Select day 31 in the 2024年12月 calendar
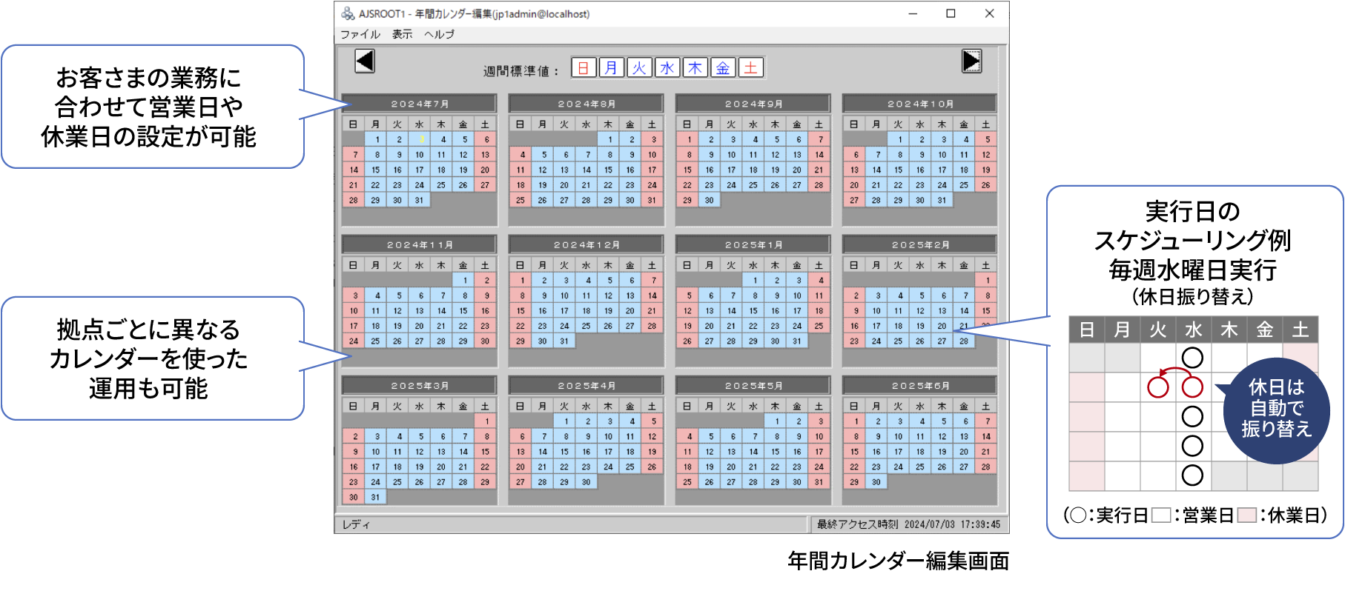The width and height of the screenshot is (1345, 591). pyautogui.click(x=564, y=341)
